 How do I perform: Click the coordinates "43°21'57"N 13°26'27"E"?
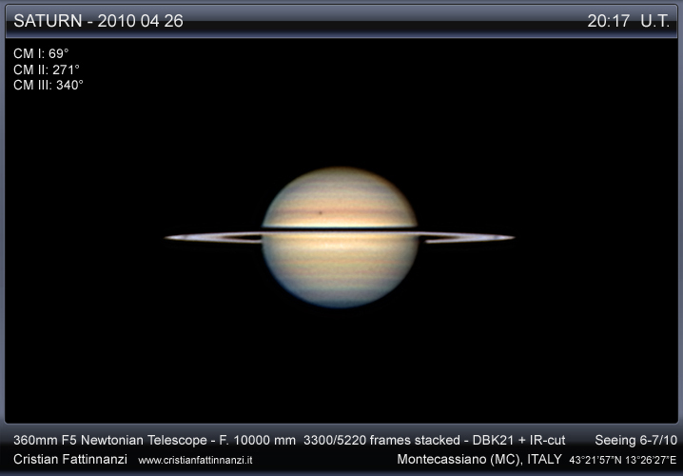623,460
